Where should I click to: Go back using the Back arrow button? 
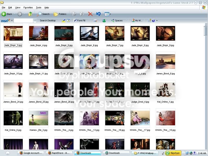click(7, 14)
